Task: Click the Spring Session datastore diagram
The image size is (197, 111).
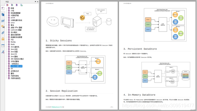Action: [x=166, y=75]
